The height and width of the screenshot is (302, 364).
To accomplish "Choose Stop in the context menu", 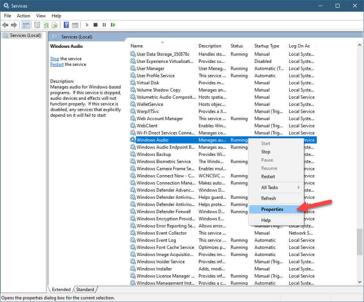I will pyautogui.click(x=276, y=152).
